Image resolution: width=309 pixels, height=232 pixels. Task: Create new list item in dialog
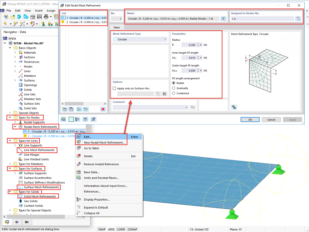(64, 109)
